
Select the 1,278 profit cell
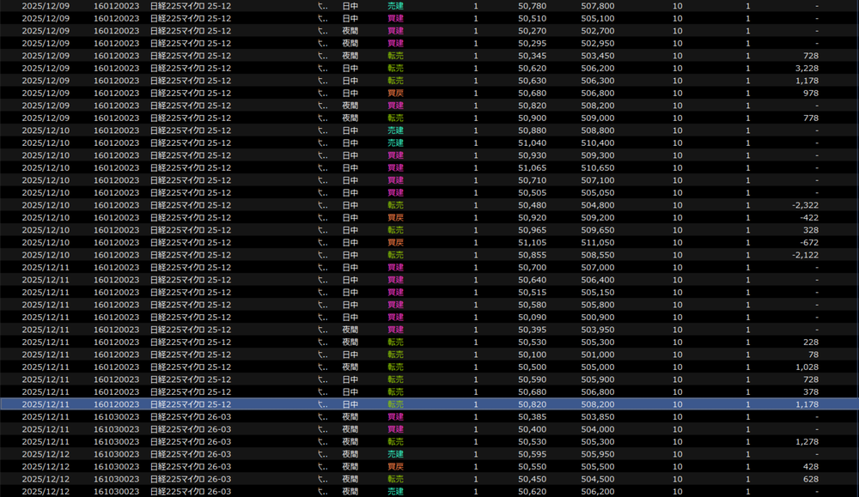tap(806, 442)
